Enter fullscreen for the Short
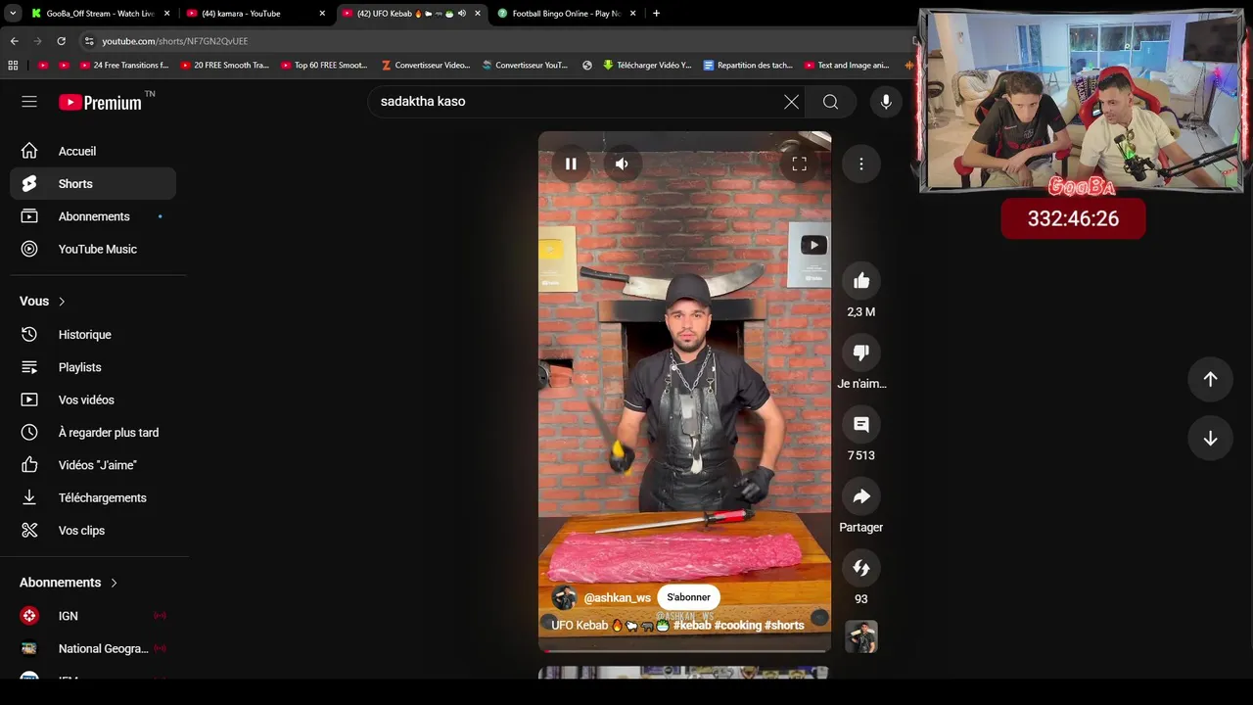Screen dimensions: 1253x705 pyautogui.click(x=799, y=164)
